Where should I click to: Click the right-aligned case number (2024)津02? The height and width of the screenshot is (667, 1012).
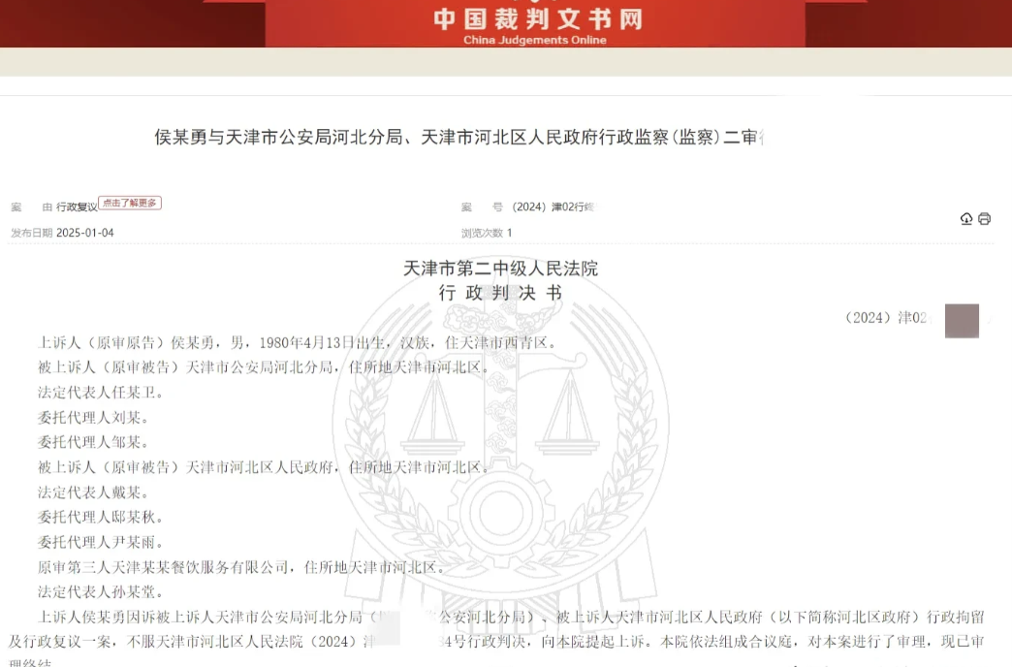click(887, 318)
